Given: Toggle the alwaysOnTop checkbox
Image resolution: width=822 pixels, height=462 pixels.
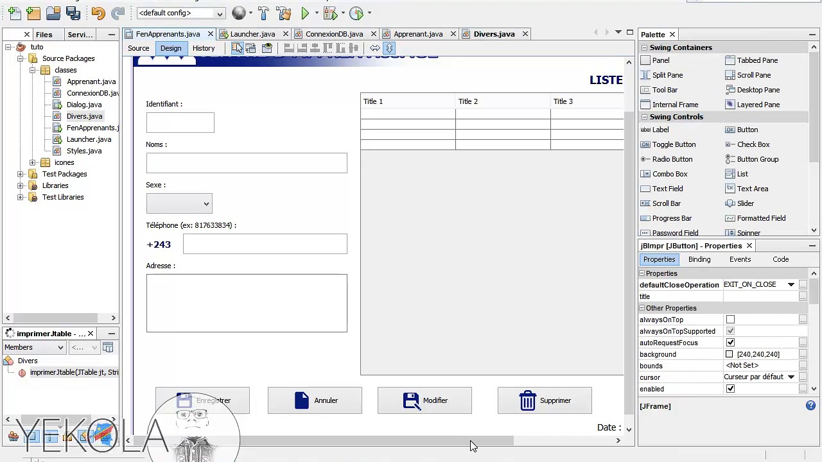Looking at the screenshot, I should (x=730, y=320).
